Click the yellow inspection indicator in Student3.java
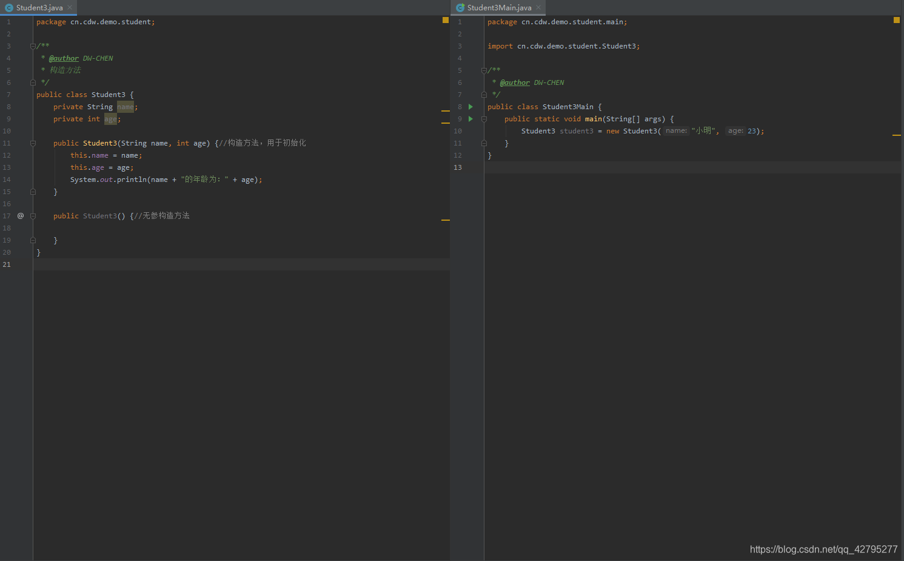The width and height of the screenshot is (904, 561). [446, 20]
